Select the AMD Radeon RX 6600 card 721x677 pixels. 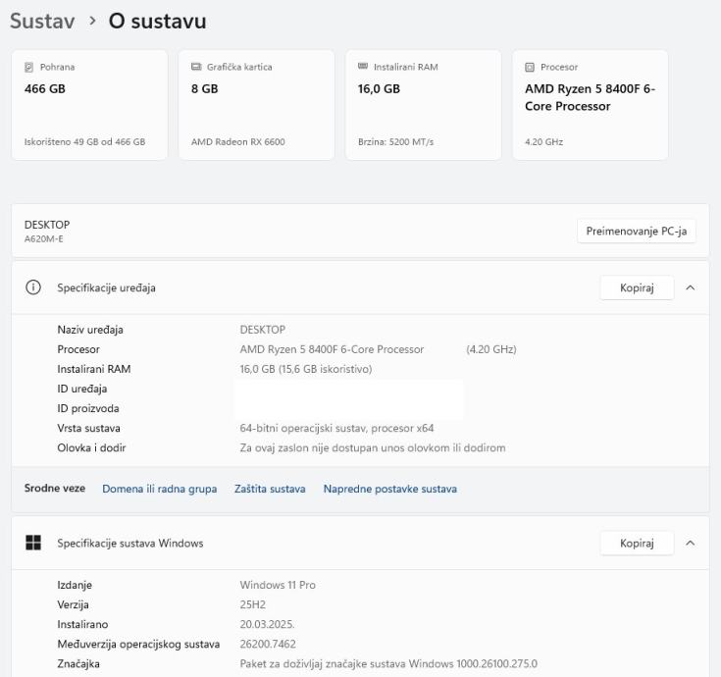pyautogui.click(x=256, y=105)
